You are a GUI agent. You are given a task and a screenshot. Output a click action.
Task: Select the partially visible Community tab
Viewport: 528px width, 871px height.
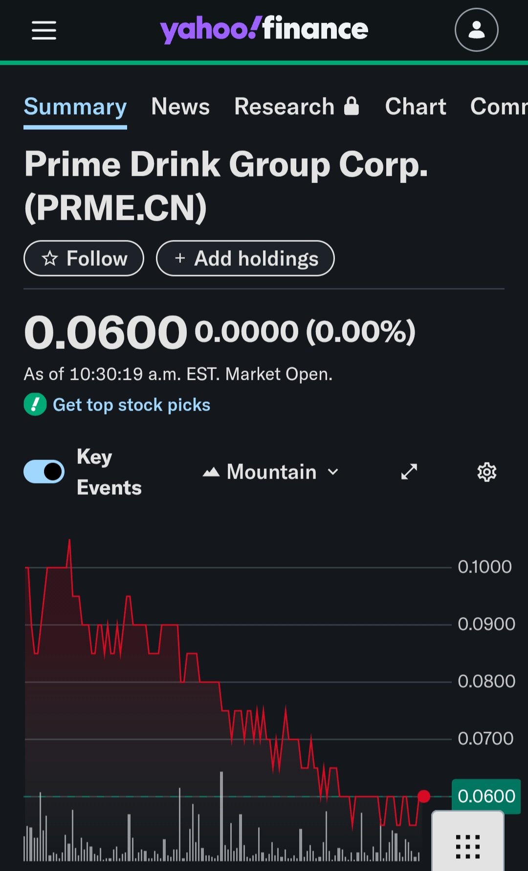click(x=499, y=107)
